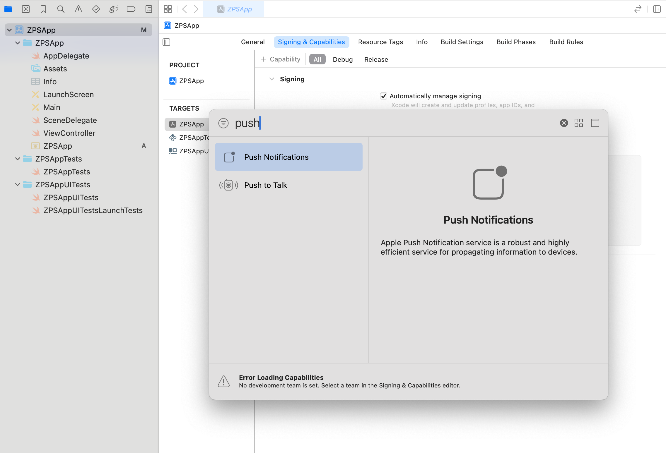This screenshot has height=453, width=666.
Task: Toggle the capability library details pane
Action: [595, 123]
